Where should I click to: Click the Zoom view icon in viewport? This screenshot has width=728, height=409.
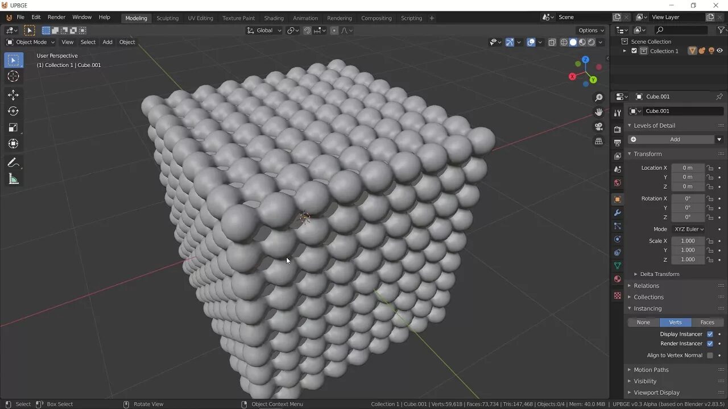pyautogui.click(x=599, y=98)
